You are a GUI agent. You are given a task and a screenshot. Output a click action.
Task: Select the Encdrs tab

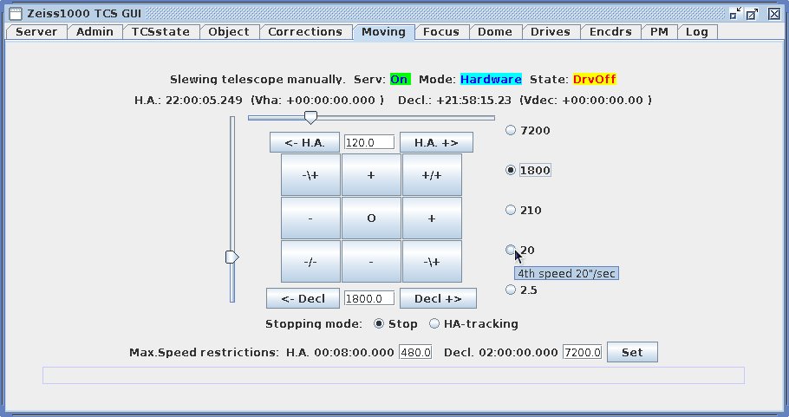click(x=610, y=32)
